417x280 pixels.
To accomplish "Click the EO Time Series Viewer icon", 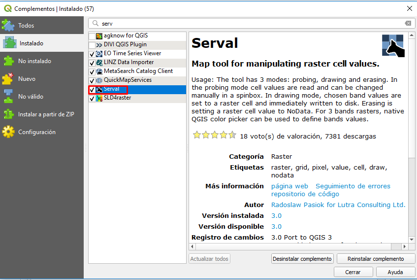I will point(99,54).
